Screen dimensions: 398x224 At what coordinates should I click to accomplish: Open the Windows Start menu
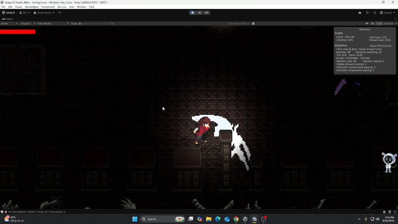(135, 219)
